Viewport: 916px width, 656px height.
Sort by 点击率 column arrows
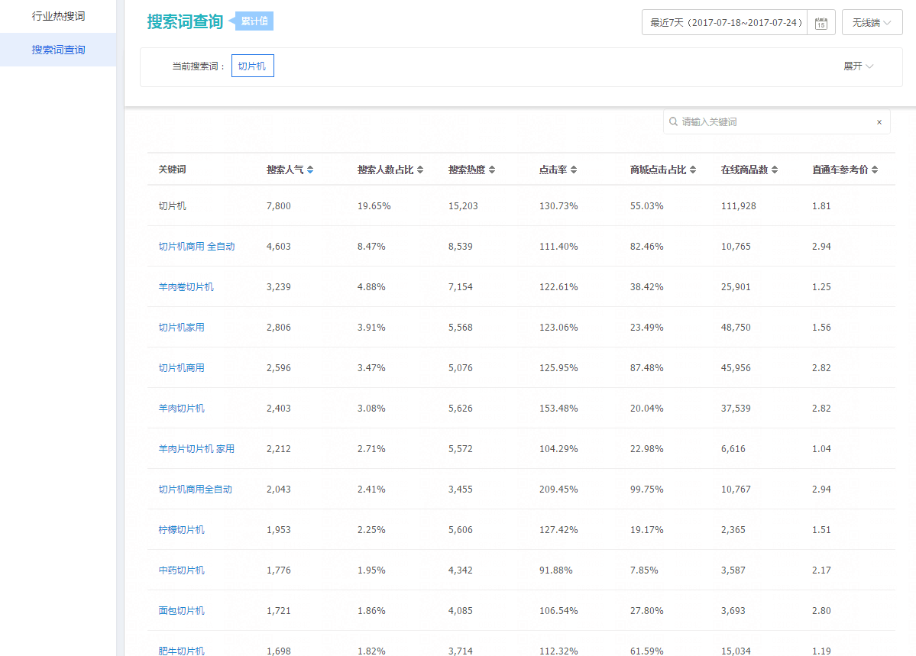[x=574, y=170]
